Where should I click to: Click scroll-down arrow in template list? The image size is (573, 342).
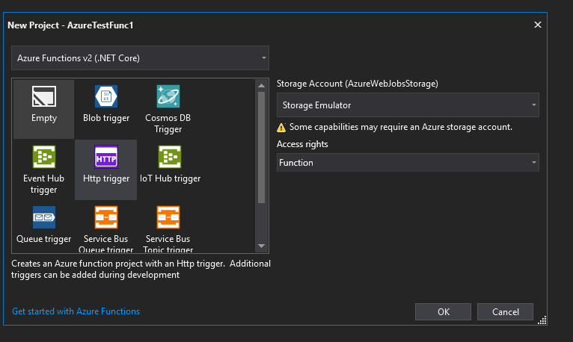(261, 246)
